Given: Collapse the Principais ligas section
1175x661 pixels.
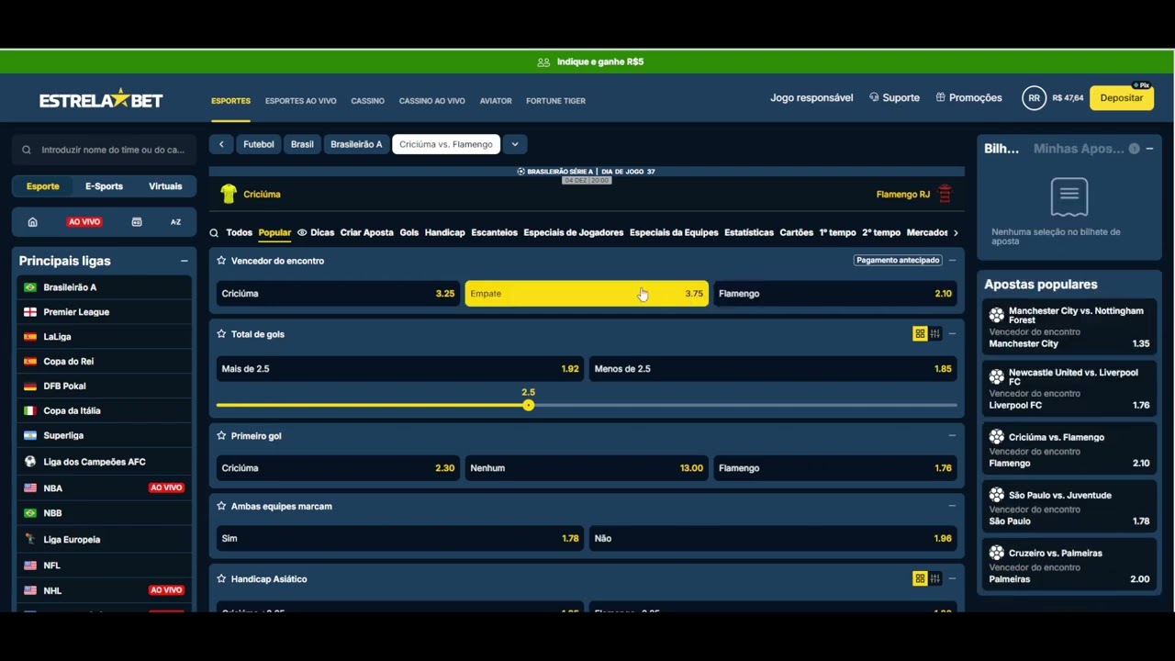Looking at the screenshot, I should [184, 262].
